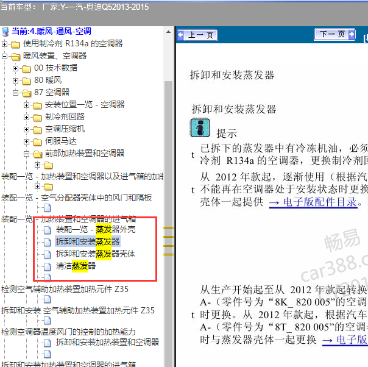This screenshot has width=368, height=367.
Task: Click folder icon beside 伺服马达
Action: 37,142
